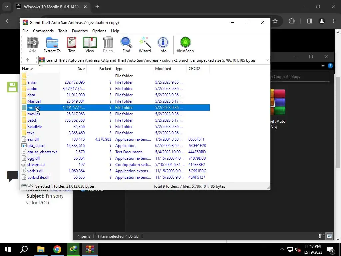This screenshot has width=341, height=256.
Task: Click the Delete trash toolbar icon
Action: 108,45
